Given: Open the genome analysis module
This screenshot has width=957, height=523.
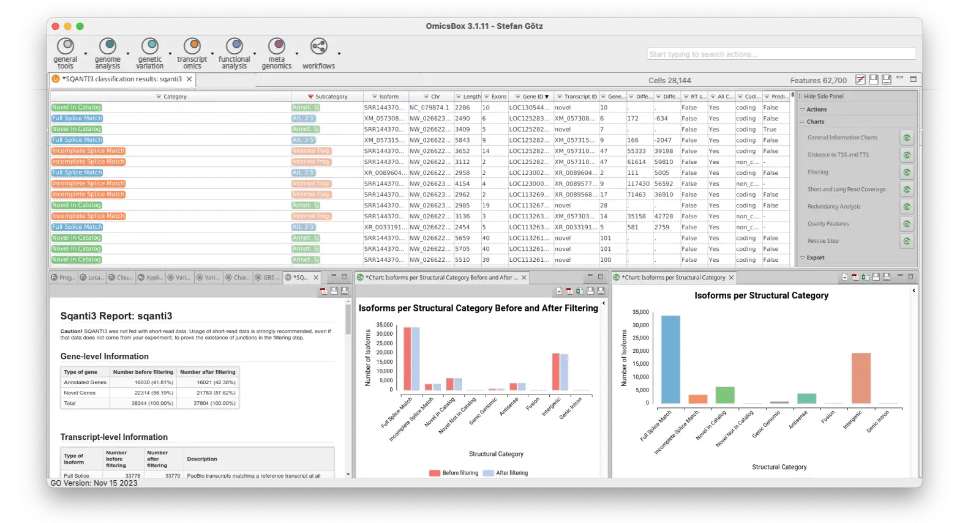Looking at the screenshot, I should (x=108, y=53).
